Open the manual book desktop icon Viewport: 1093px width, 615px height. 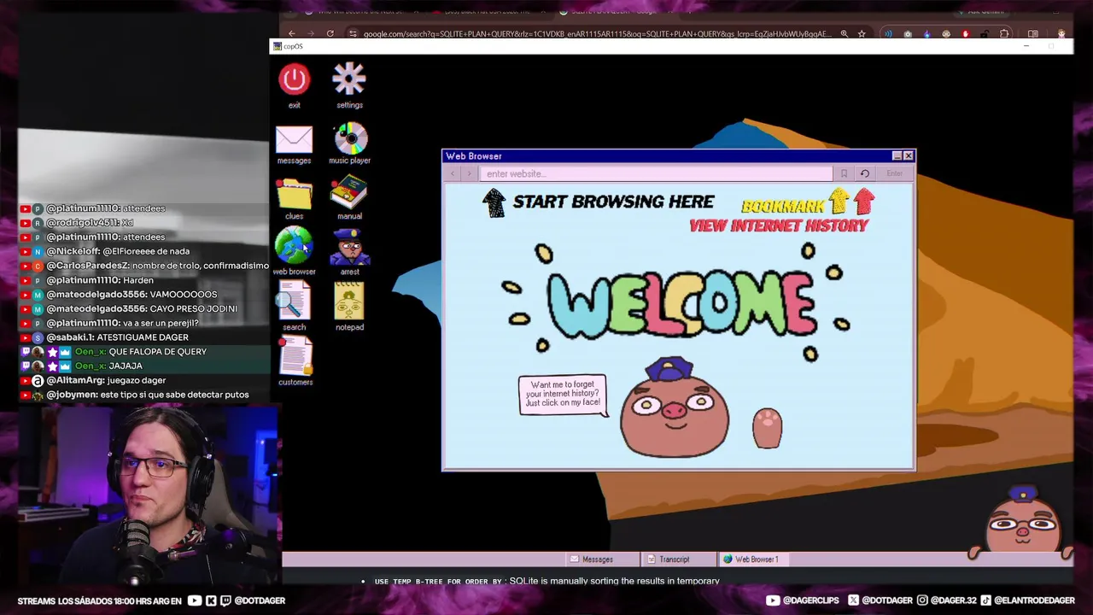(x=349, y=194)
